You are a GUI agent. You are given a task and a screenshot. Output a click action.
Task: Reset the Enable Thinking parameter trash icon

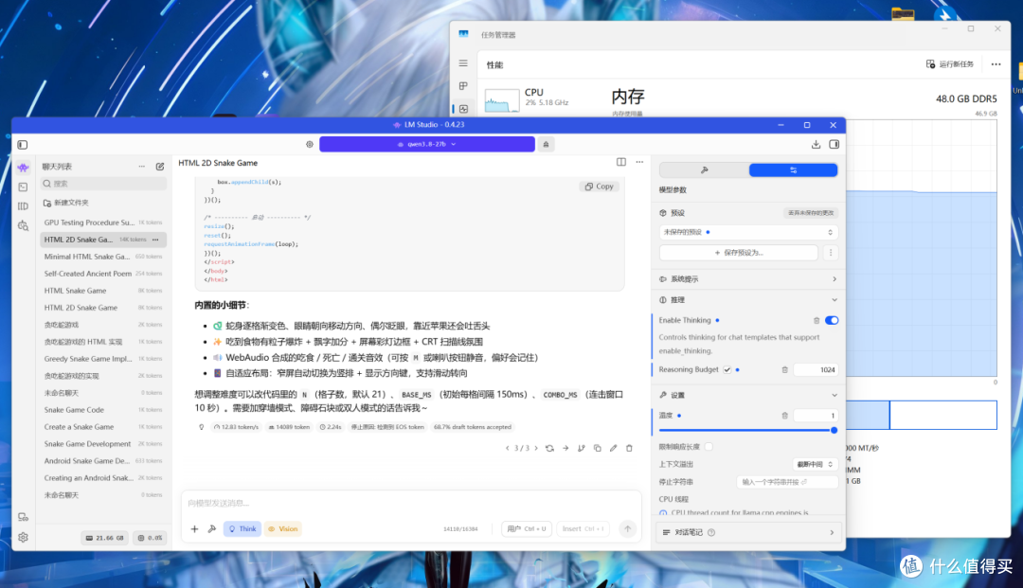coord(817,321)
